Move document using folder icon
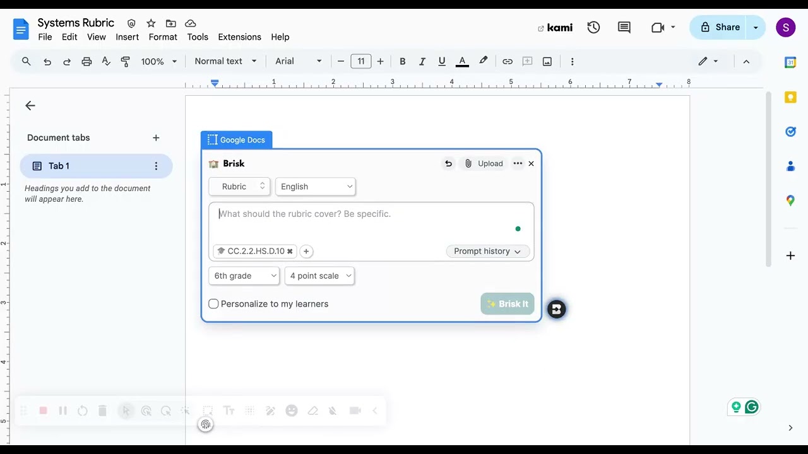Image resolution: width=808 pixels, height=454 pixels. [x=170, y=23]
